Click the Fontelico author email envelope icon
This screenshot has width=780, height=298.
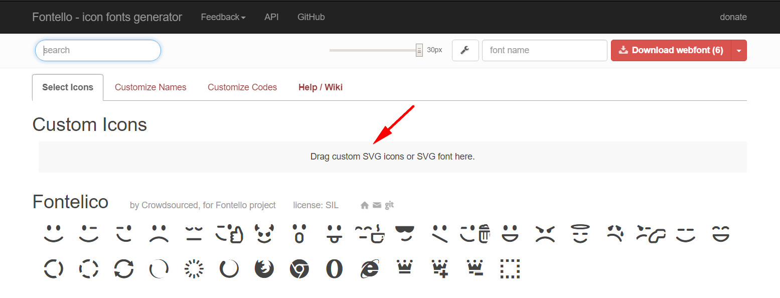point(377,205)
